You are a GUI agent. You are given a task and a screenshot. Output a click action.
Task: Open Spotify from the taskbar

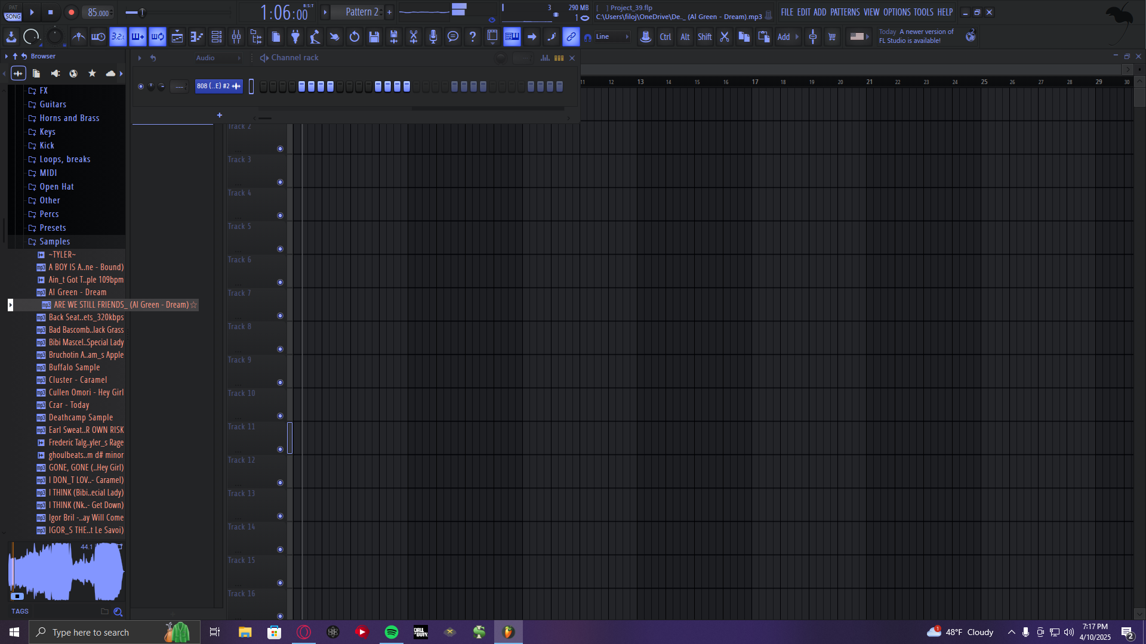(x=392, y=632)
